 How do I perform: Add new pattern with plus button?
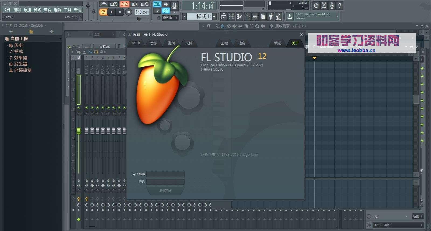pyautogui.click(x=214, y=17)
